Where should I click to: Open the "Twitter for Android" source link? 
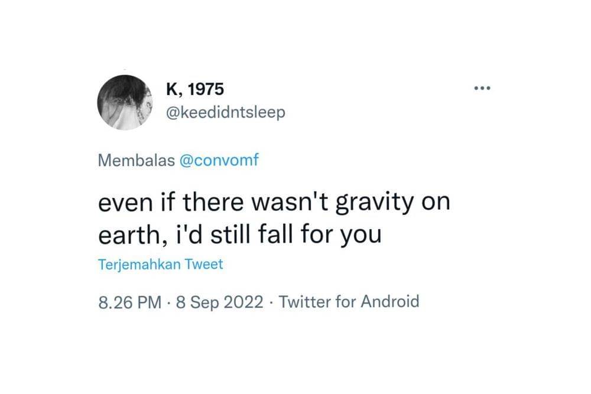click(349, 302)
